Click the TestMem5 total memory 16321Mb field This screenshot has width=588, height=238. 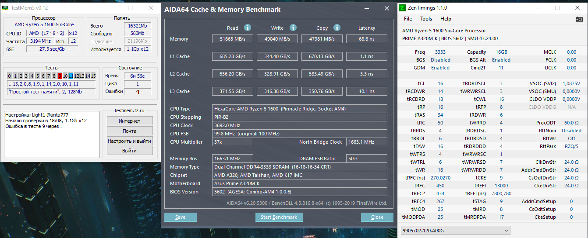click(x=138, y=26)
